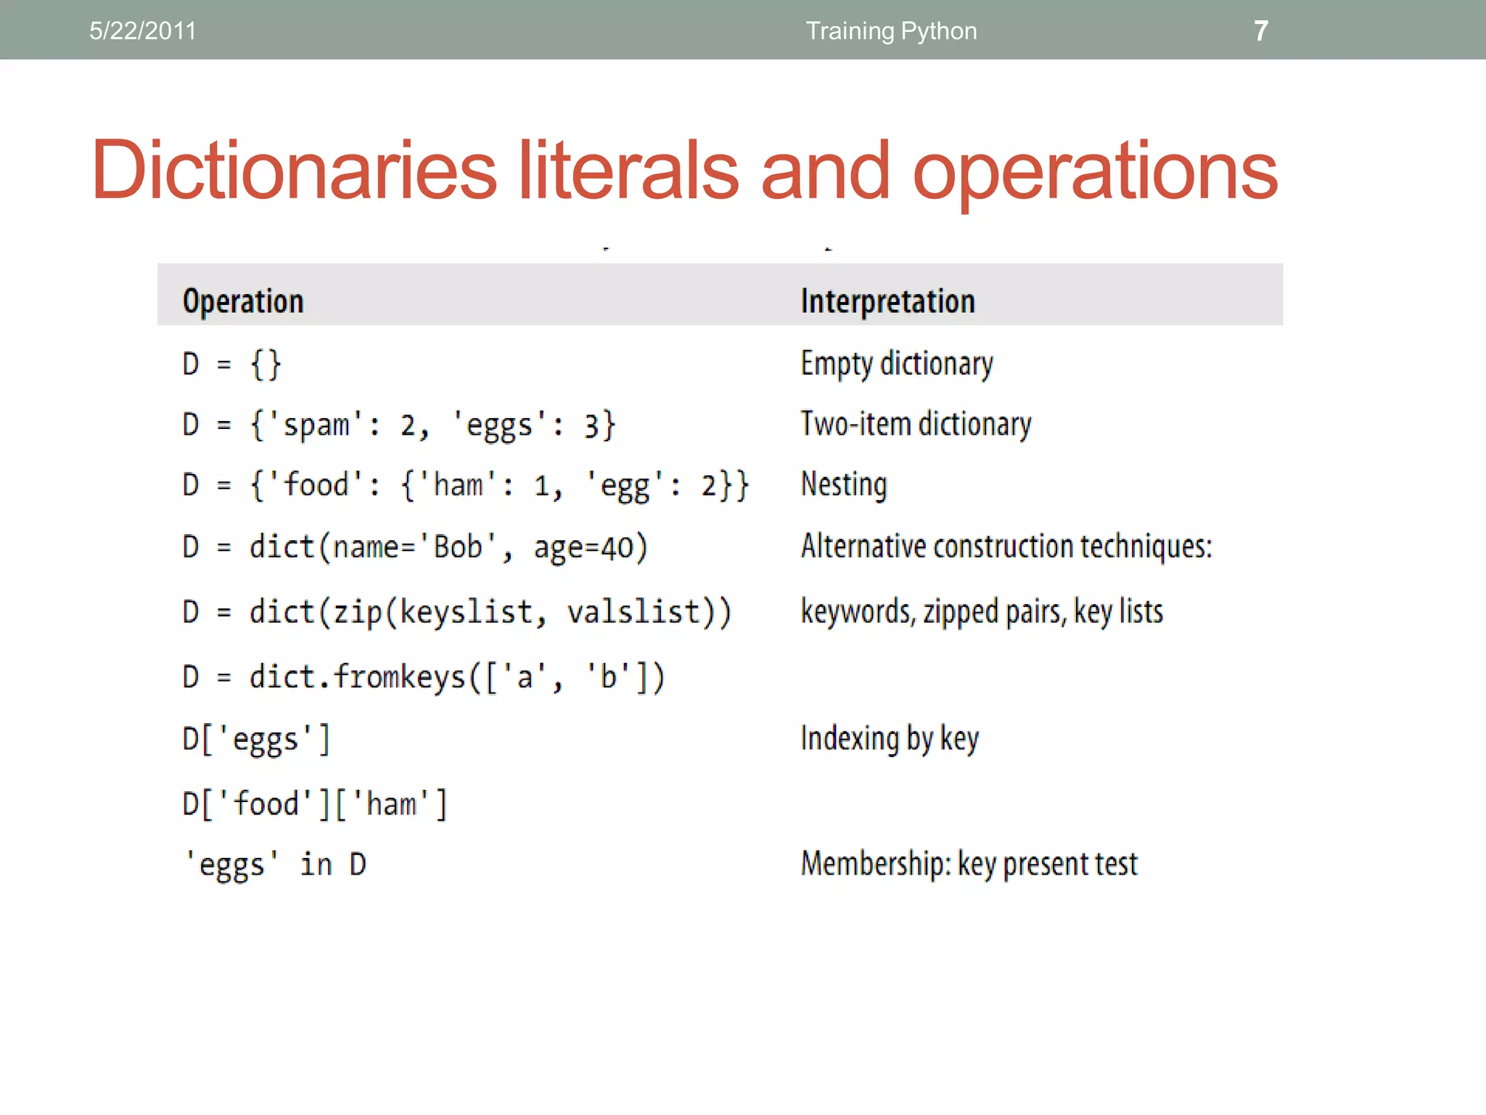Click the date 5/22/2011 in header
The image size is (1486, 1115).
[143, 31]
